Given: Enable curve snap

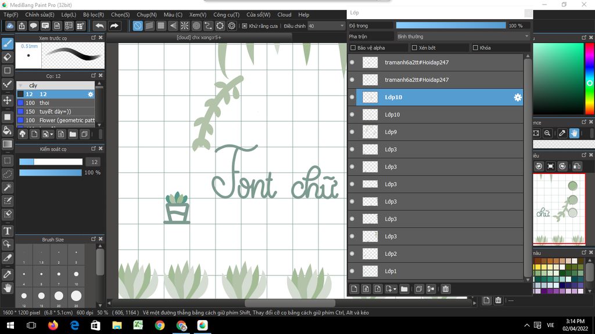Looking at the screenshot, I should (209, 26).
